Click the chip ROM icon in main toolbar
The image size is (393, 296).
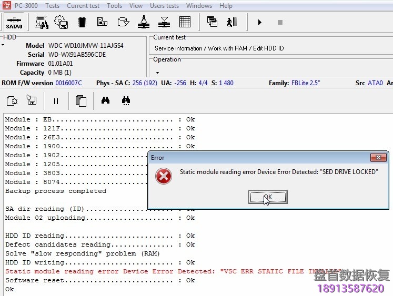click(82, 22)
